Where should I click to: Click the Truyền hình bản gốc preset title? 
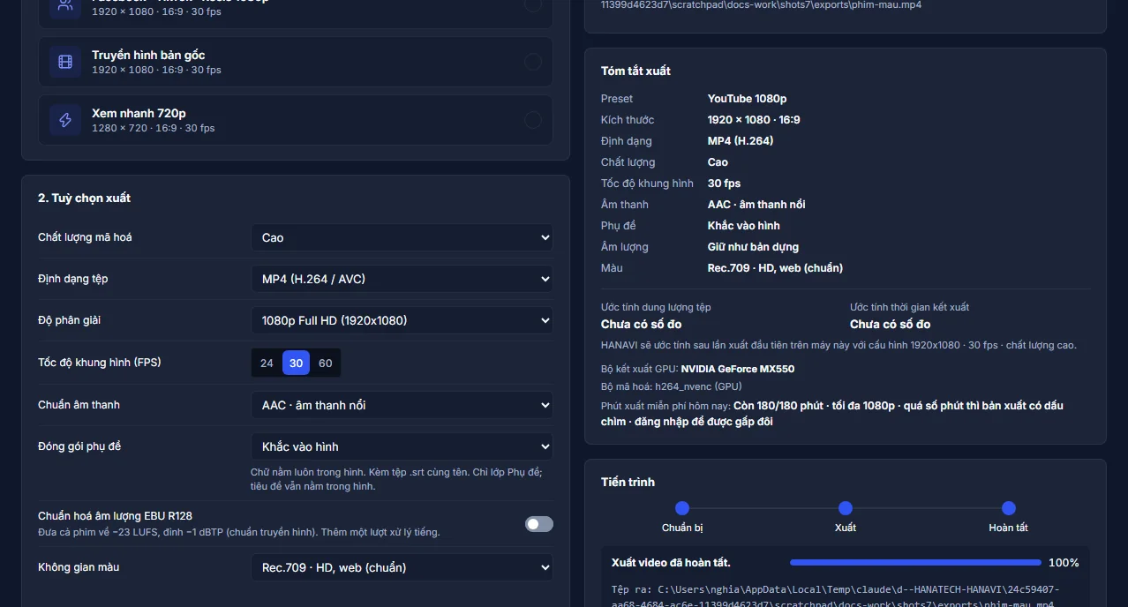pyautogui.click(x=148, y=55)
